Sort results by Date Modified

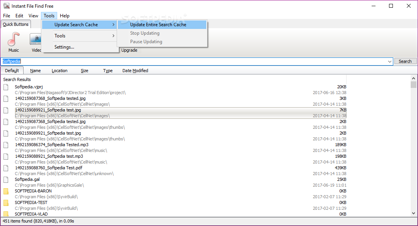[x=135, y=71]
